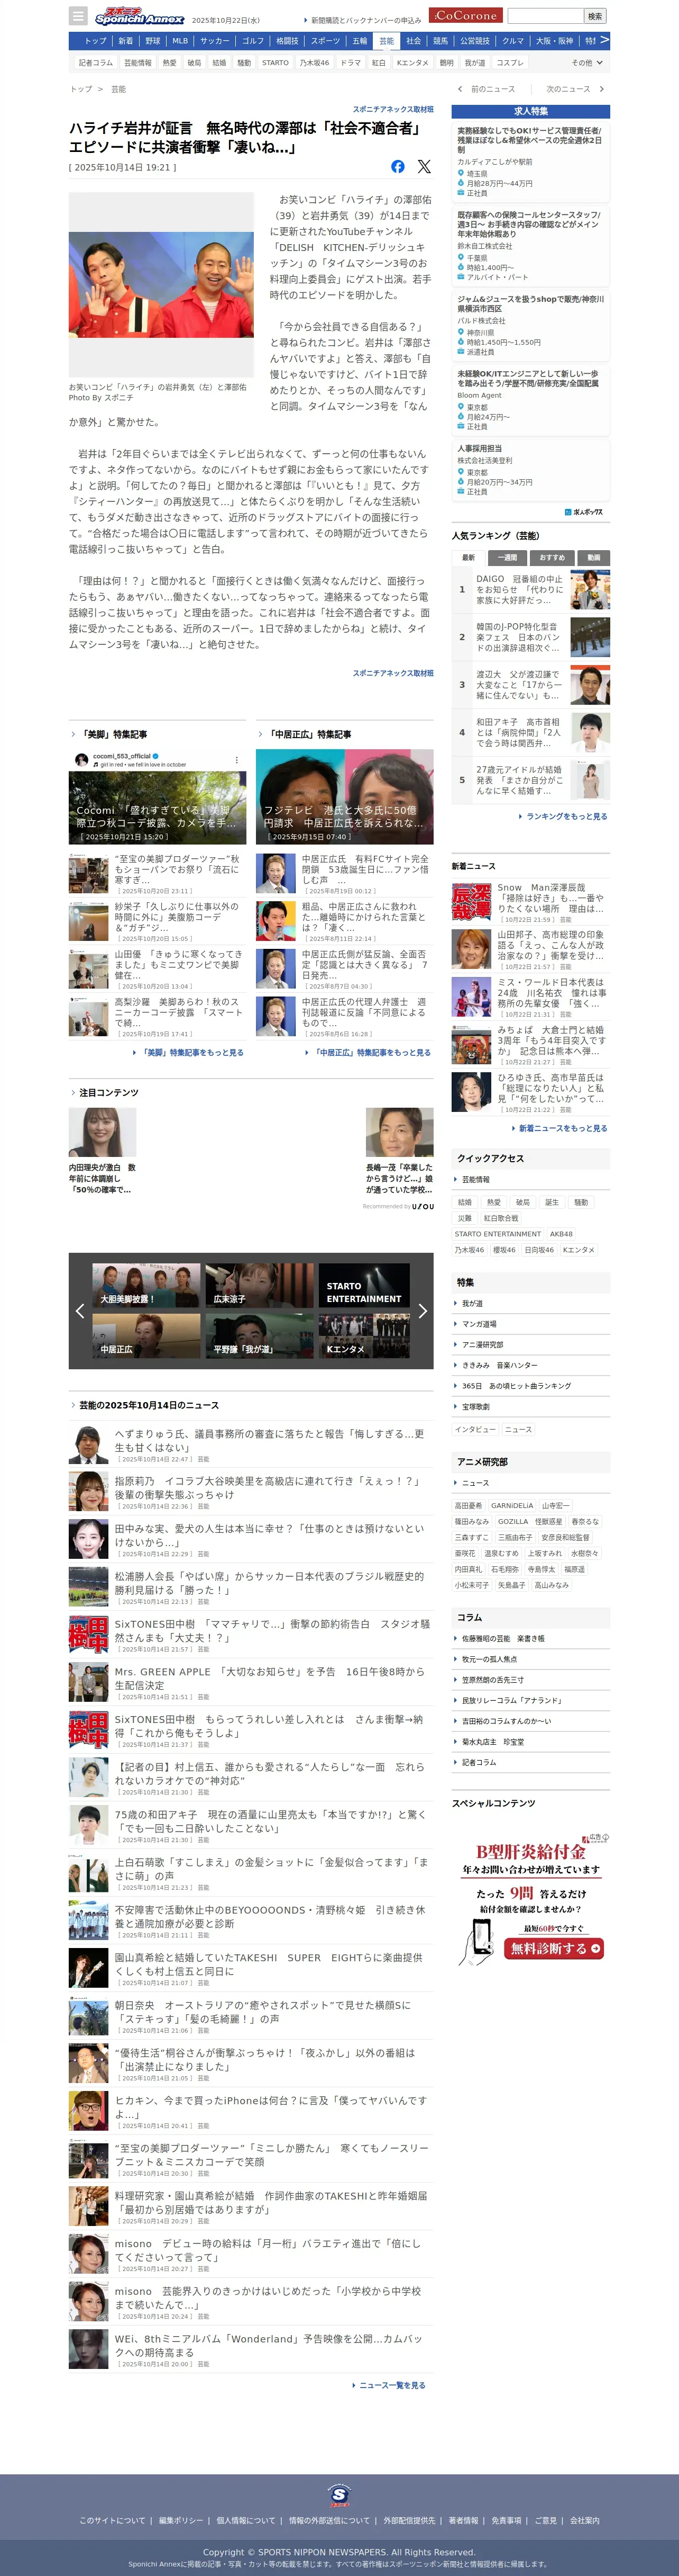
Task: Switch ranking to おすすめ tab
Action: click(551, 557)
